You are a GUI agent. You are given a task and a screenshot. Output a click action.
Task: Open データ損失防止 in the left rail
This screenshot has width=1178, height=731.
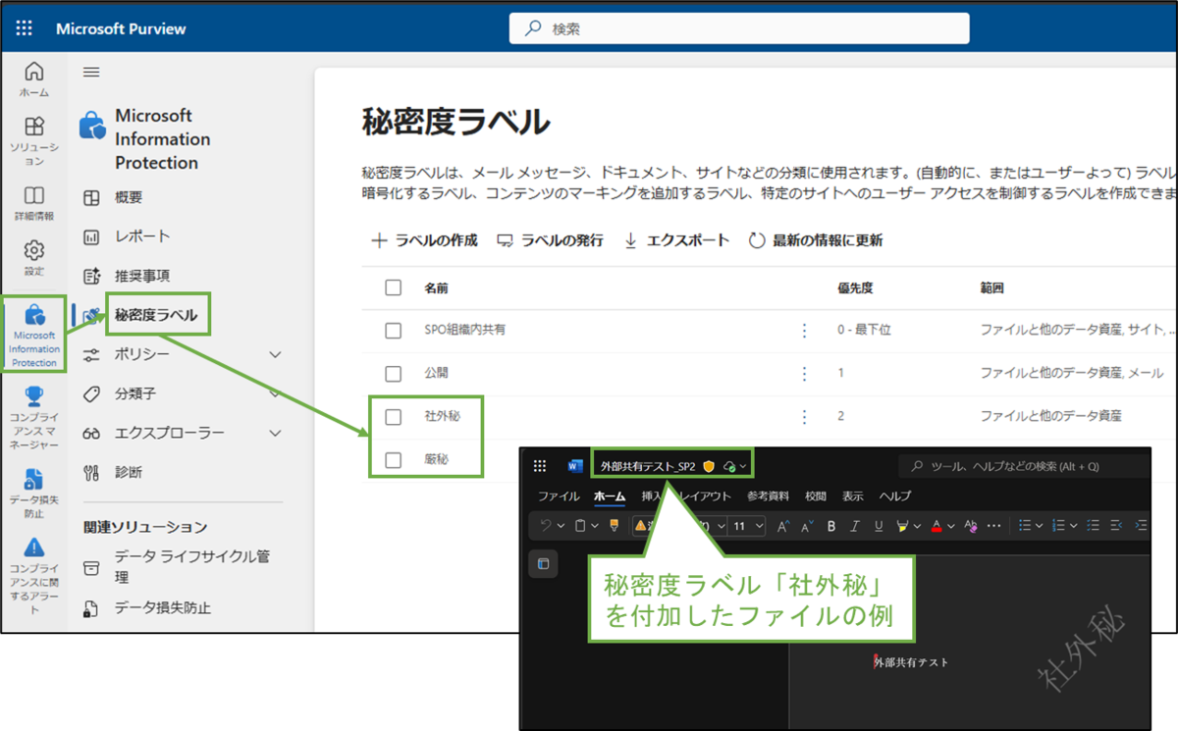point(34,493)
